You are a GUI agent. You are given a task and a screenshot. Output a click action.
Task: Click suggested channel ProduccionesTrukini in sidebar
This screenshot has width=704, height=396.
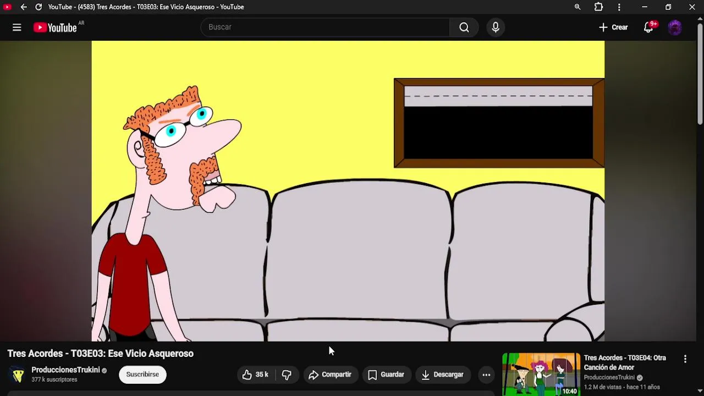pyautogui.click(x=609, y=378)
